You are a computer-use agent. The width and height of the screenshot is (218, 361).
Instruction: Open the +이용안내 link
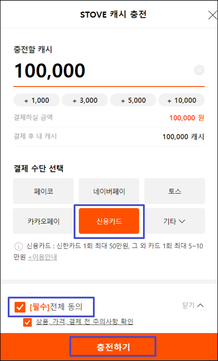coord(42,257)
